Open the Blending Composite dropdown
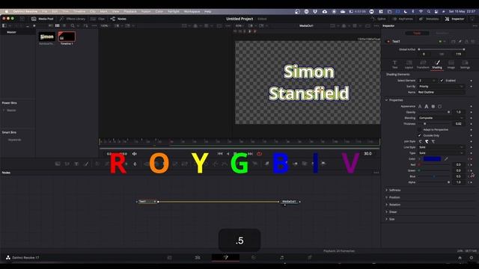Viewport: 479px width, 269px height. 441,118
